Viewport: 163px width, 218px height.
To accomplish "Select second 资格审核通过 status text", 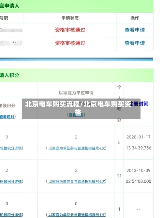I will click(70, 43).
